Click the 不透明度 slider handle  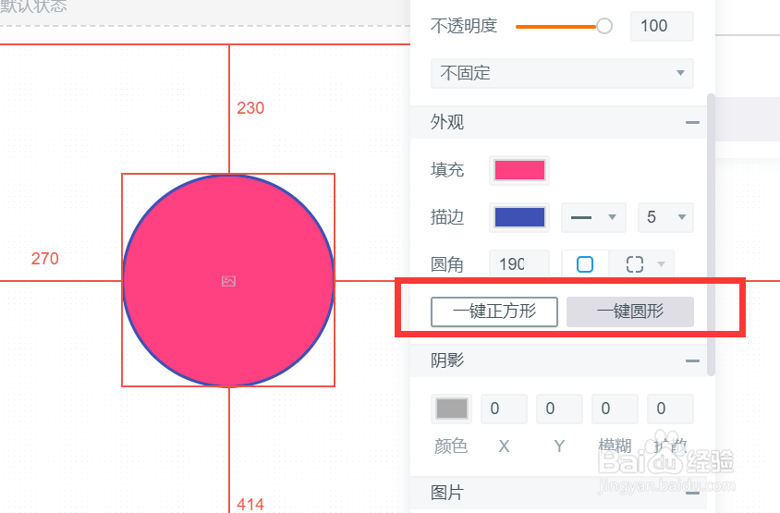pyautogui.click(x=604, y=26)
